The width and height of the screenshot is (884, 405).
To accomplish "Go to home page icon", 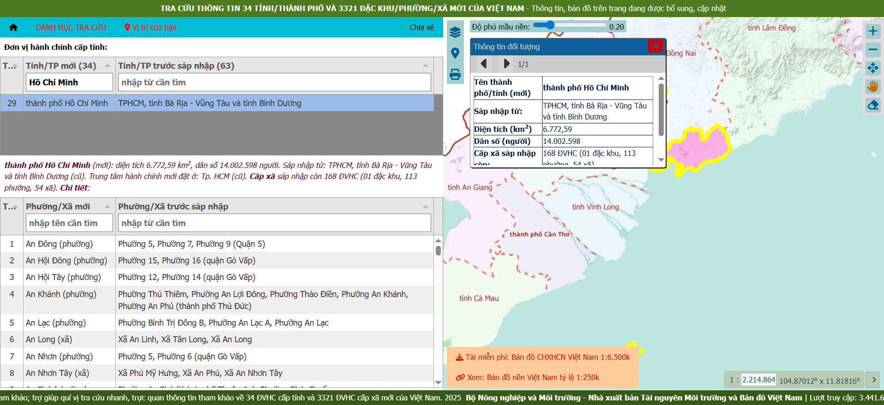I will pyautogui.click(x=13, y=27).
